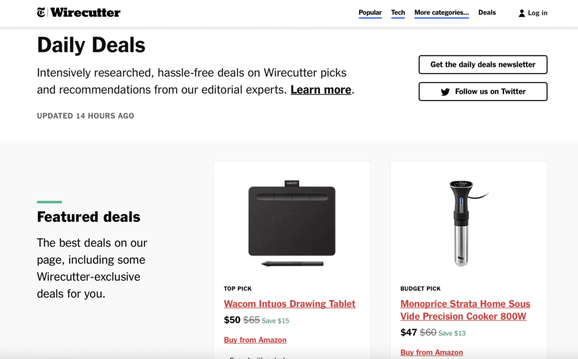Open the Tech navigation menu

click(398, 12)
